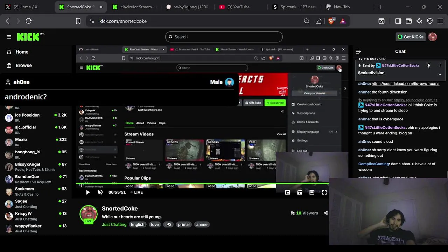Jump to LIVE in the player
448x252 pixels.
(x=136, y=192)
